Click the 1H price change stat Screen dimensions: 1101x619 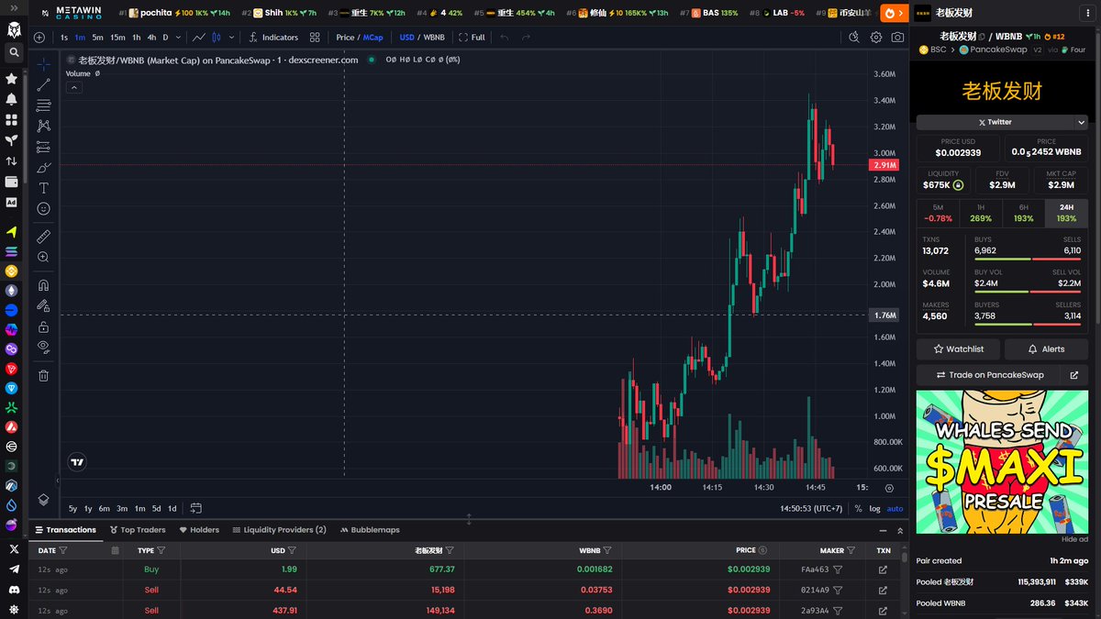(981, 213)
